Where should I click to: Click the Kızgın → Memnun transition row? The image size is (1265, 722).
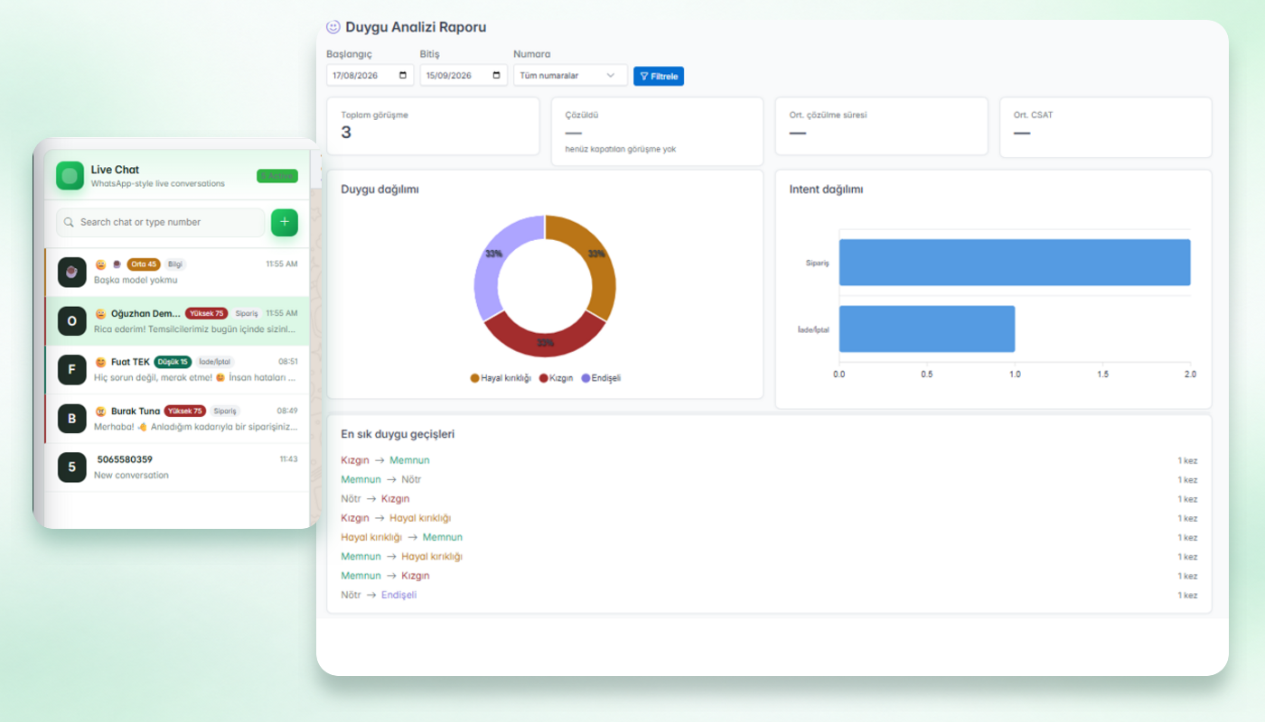point(769,460)
